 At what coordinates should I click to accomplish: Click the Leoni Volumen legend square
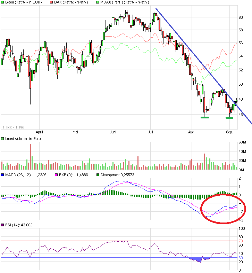3,139
